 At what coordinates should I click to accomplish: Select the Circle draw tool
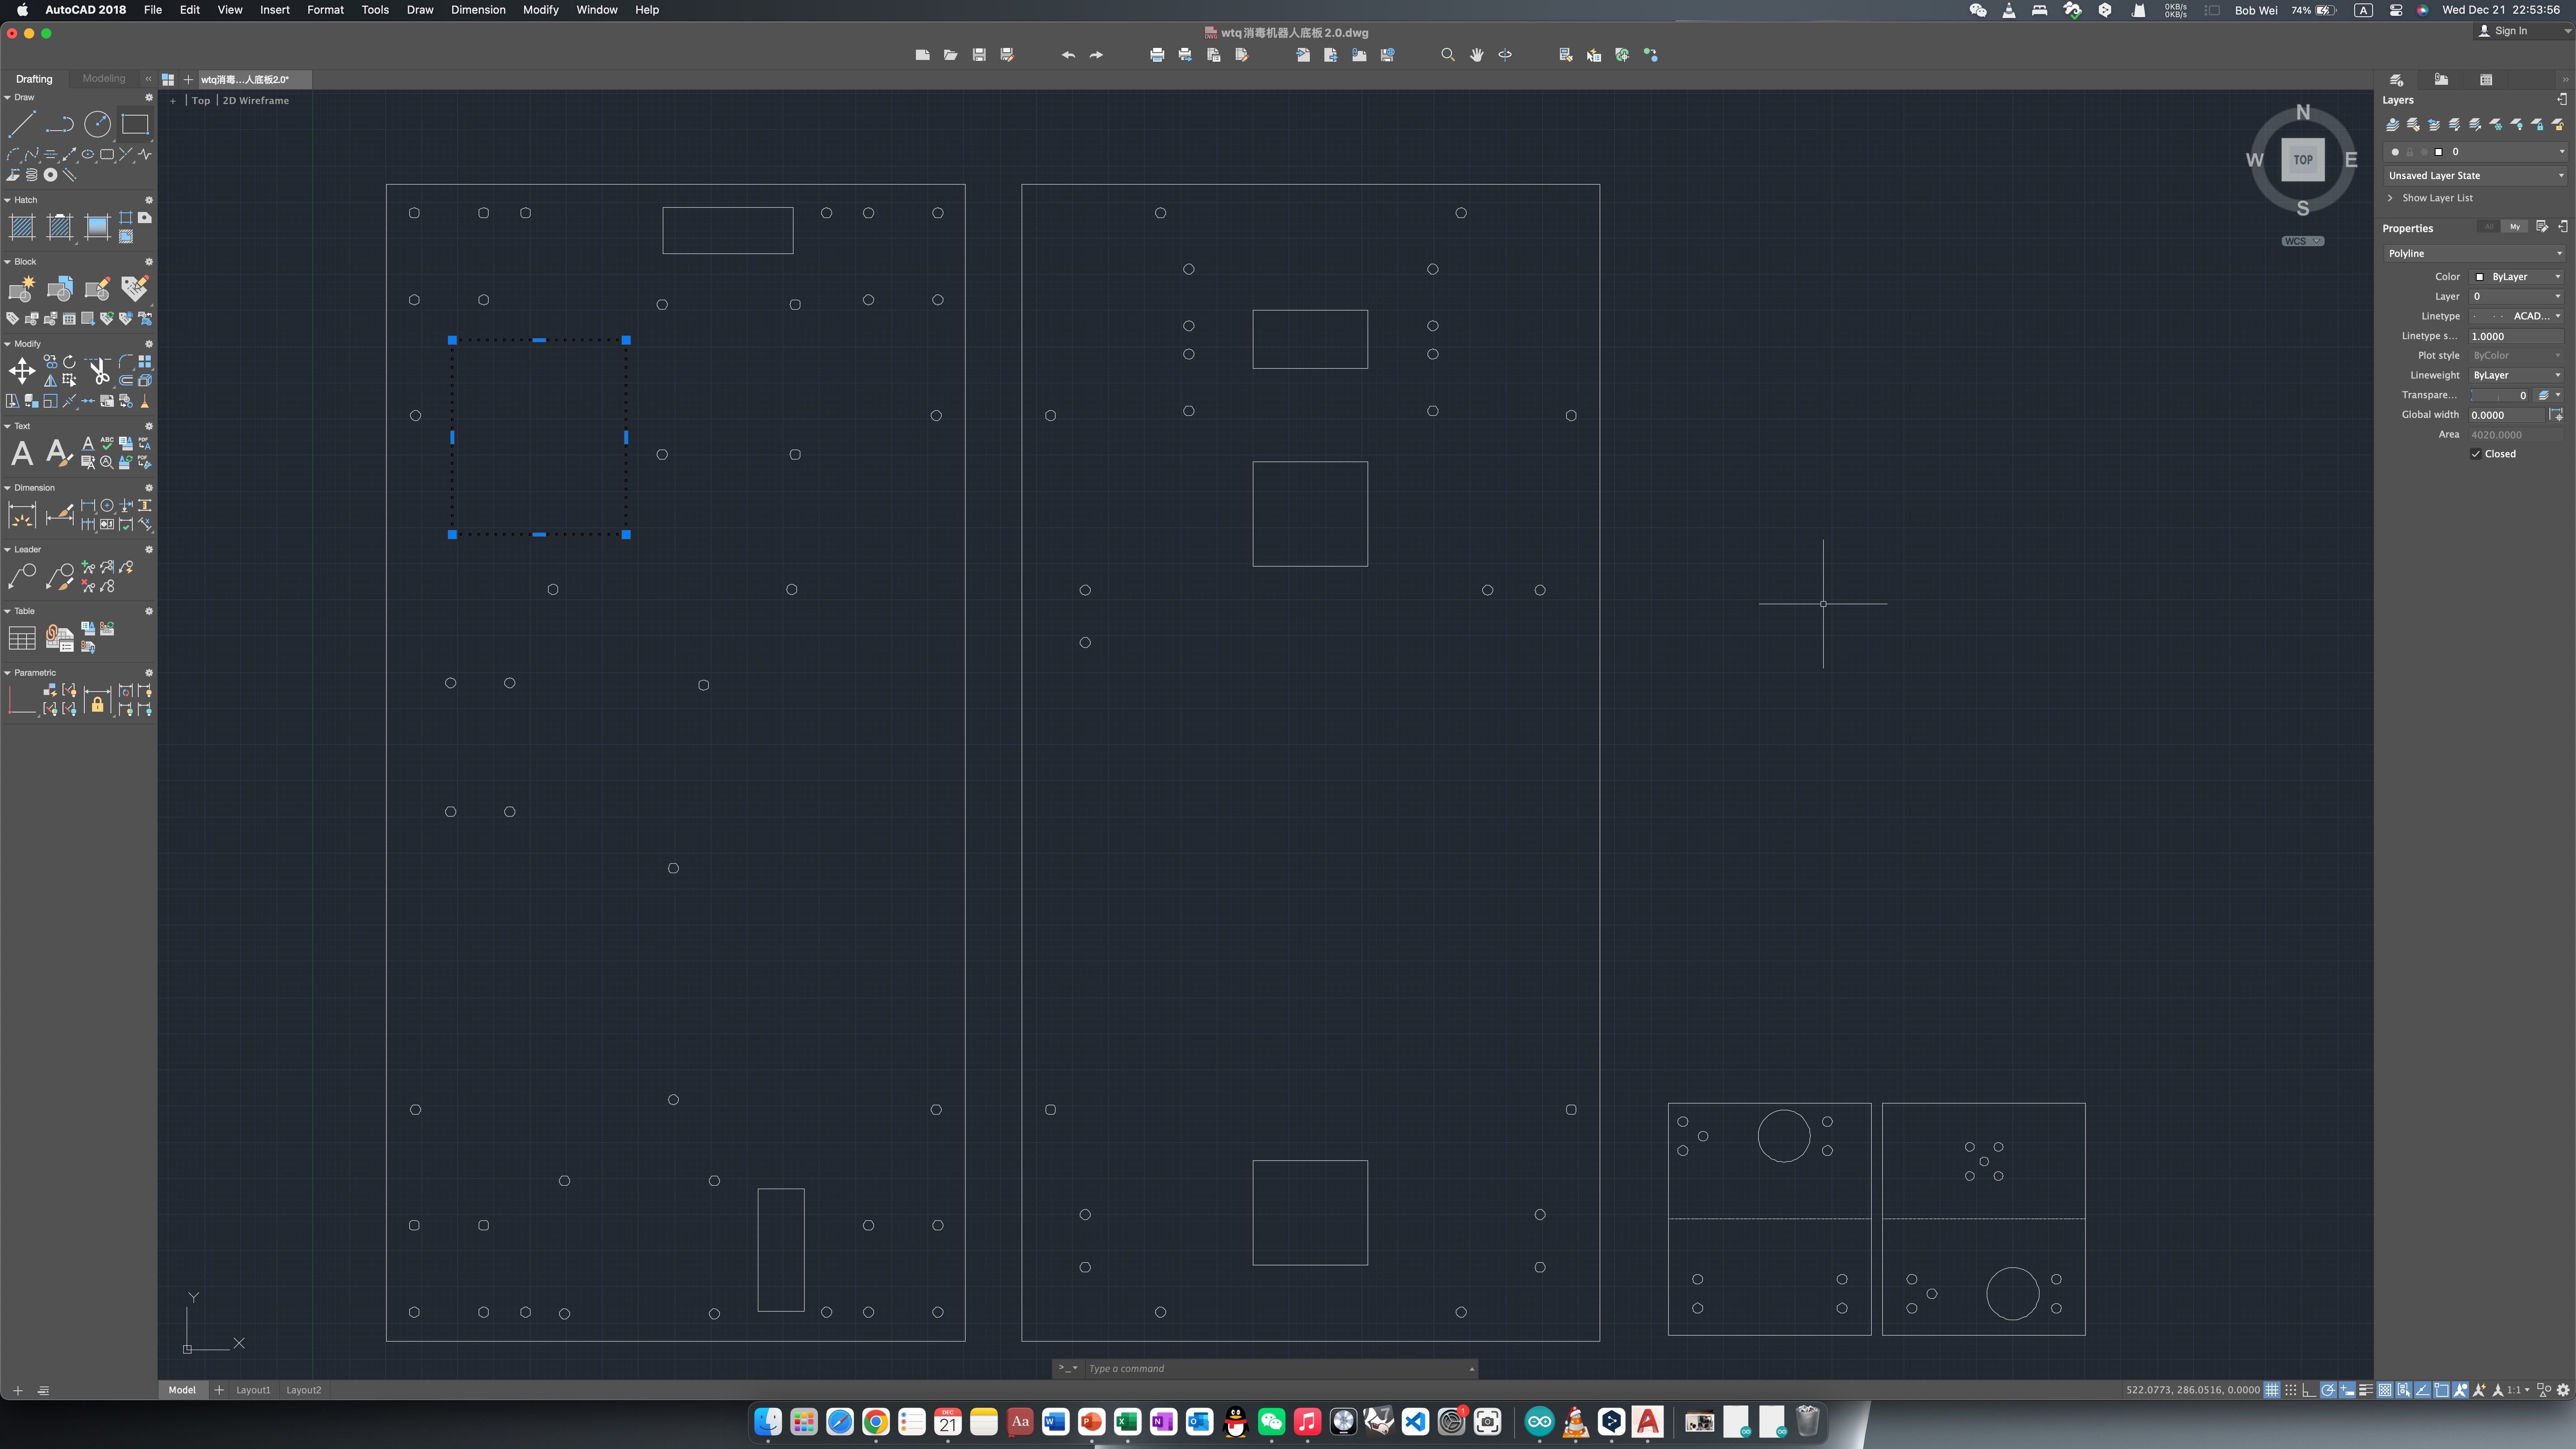coord(97,124)
